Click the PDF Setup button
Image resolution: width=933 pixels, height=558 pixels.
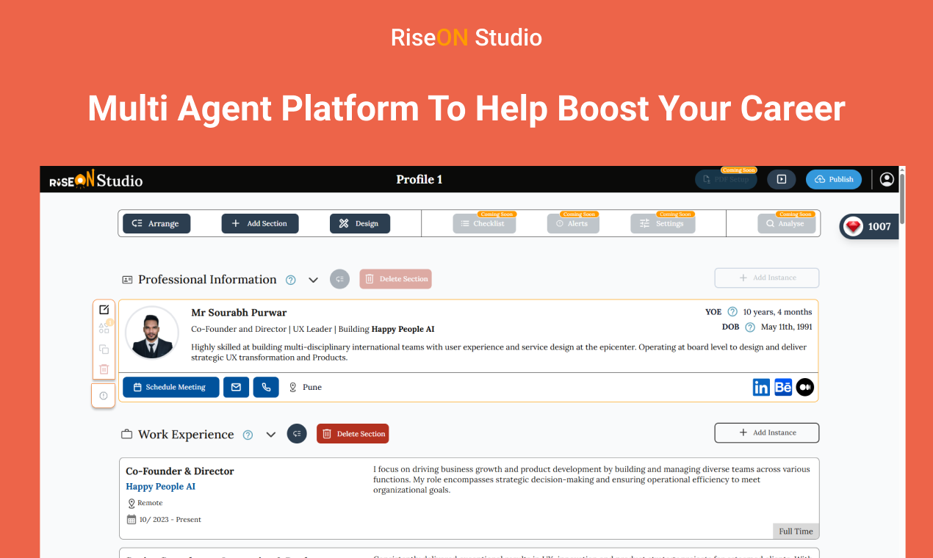pyautogui.click(x=726, y=179)
